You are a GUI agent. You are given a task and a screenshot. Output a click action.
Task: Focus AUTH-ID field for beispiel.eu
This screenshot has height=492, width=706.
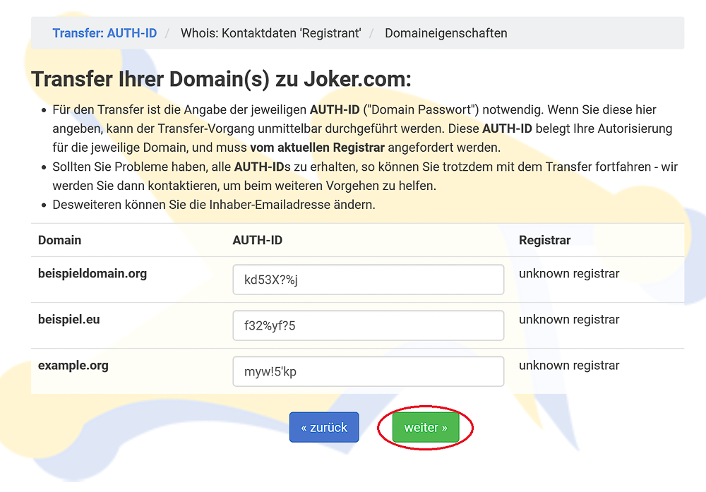(x=369, y=325)
